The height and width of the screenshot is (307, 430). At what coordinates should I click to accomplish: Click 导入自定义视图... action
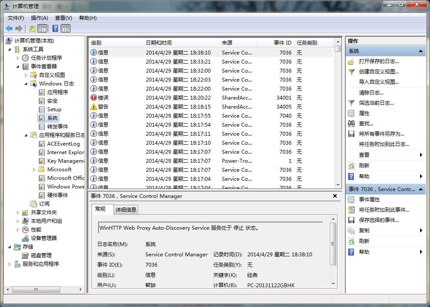[379, 82]
